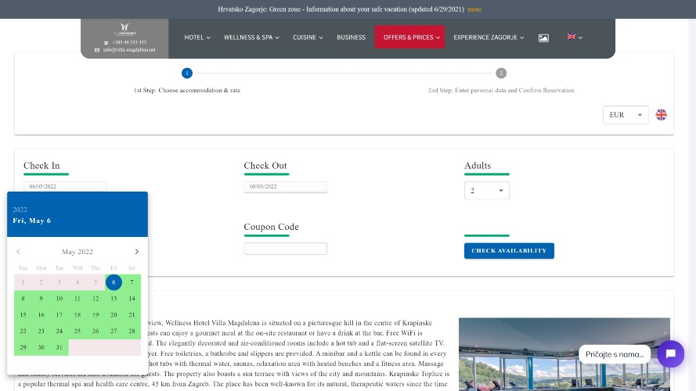Select May 15 in the calendar
This screenshot has width=696, height=391.
pyautogui.click(x=23, y=314)
